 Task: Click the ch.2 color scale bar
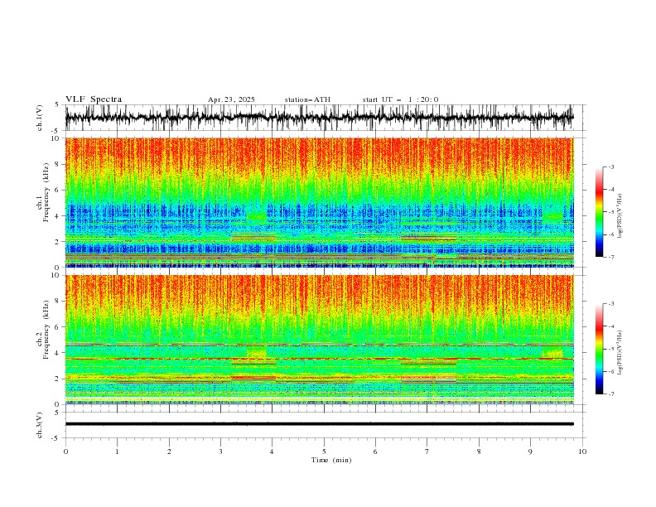click(x=600, y=349)
